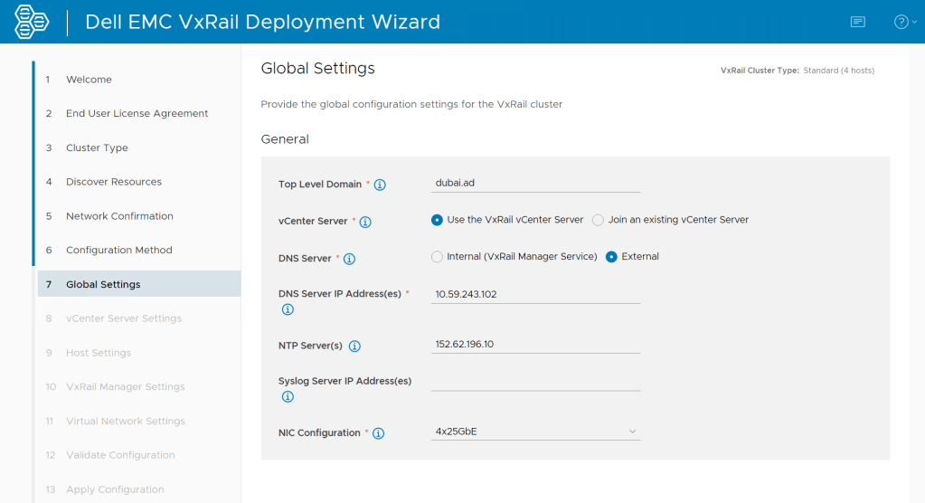925x503 pixels.
Task: Click info icon next to DNS Server
Action: click(x=349, y=259)
